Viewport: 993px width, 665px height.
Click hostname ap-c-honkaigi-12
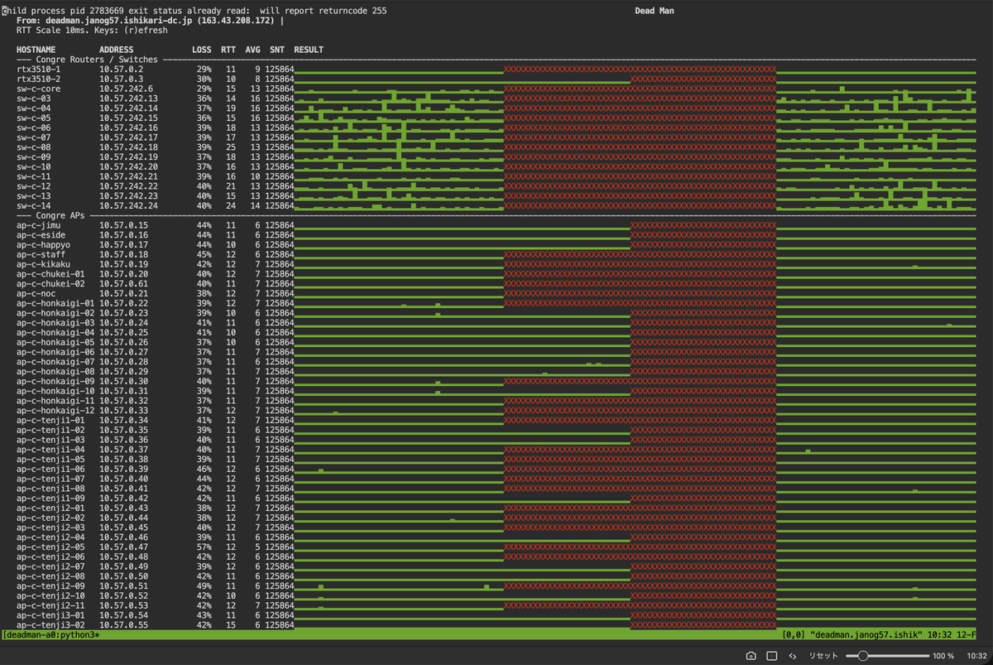(56, 410)
